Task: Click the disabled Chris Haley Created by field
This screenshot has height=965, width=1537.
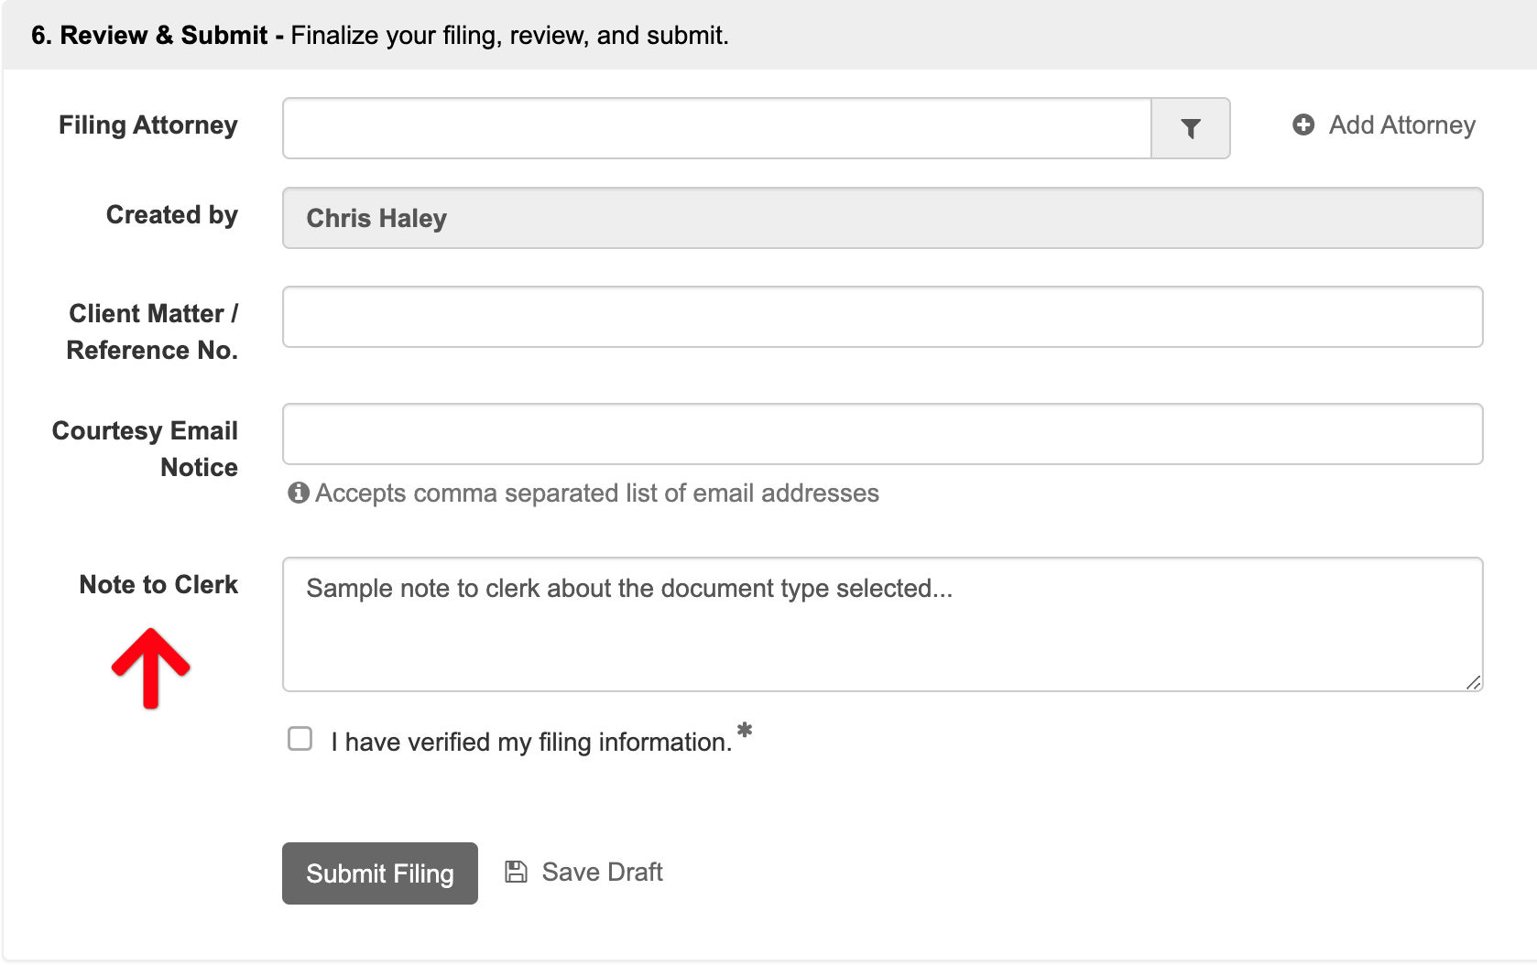Action: 883,218
